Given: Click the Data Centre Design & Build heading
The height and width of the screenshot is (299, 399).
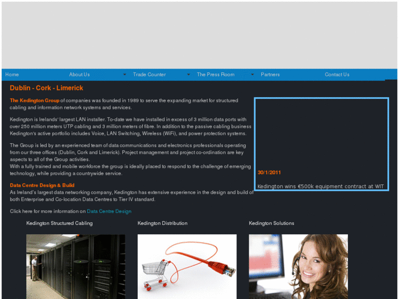Looking at the screenshot, I should pyautogui.click(x=42, y=185).
